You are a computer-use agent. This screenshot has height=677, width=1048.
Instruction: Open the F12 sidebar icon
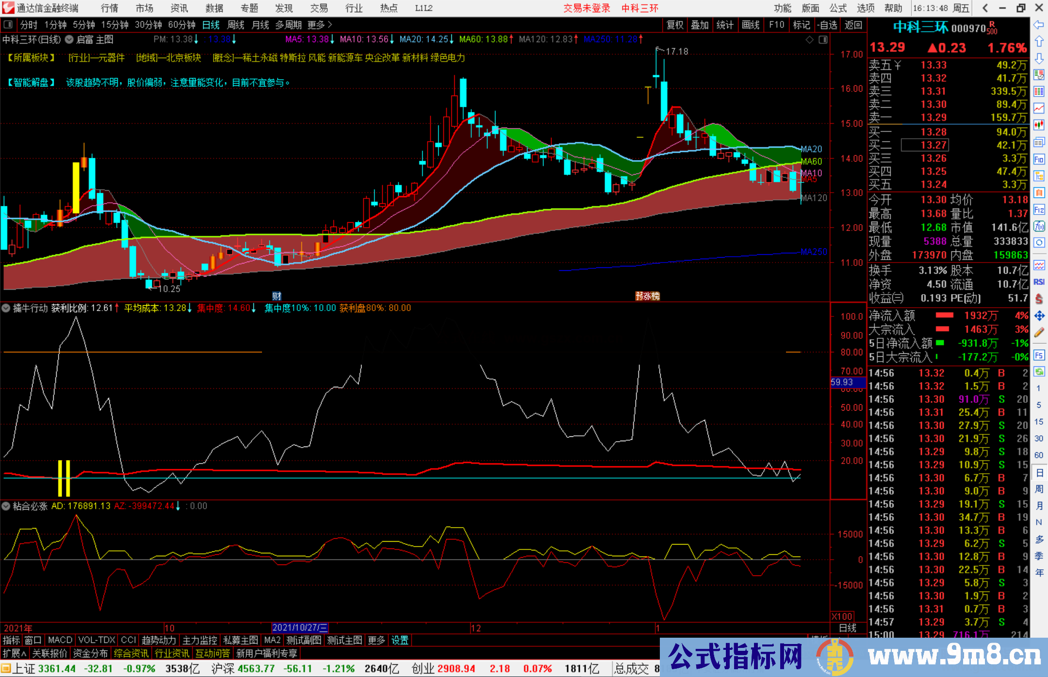(x=1039, y=210)
